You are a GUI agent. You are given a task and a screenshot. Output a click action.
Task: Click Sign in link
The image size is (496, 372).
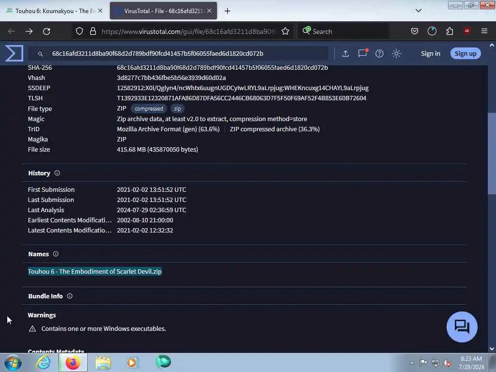(430, 53)
